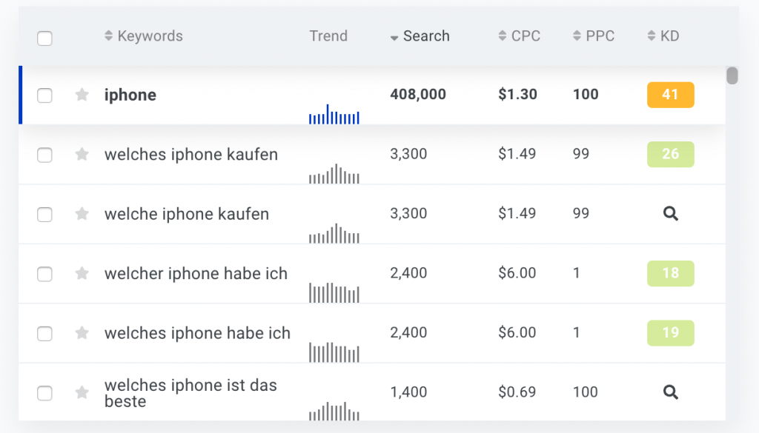Screen dimensions: 759x433
Task: Open 'welches iphone kaufen' keyword
Action: [190, 155]
